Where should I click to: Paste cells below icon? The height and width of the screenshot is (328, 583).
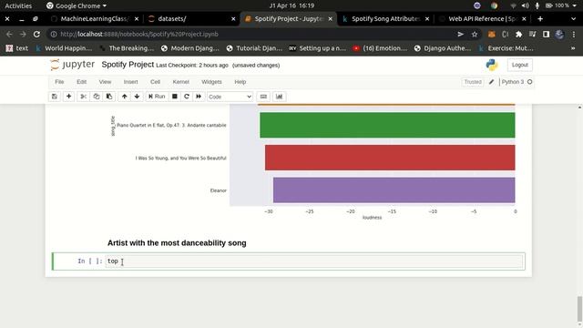(x=109, y=97)
